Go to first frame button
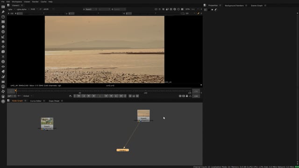 [78, 96]
